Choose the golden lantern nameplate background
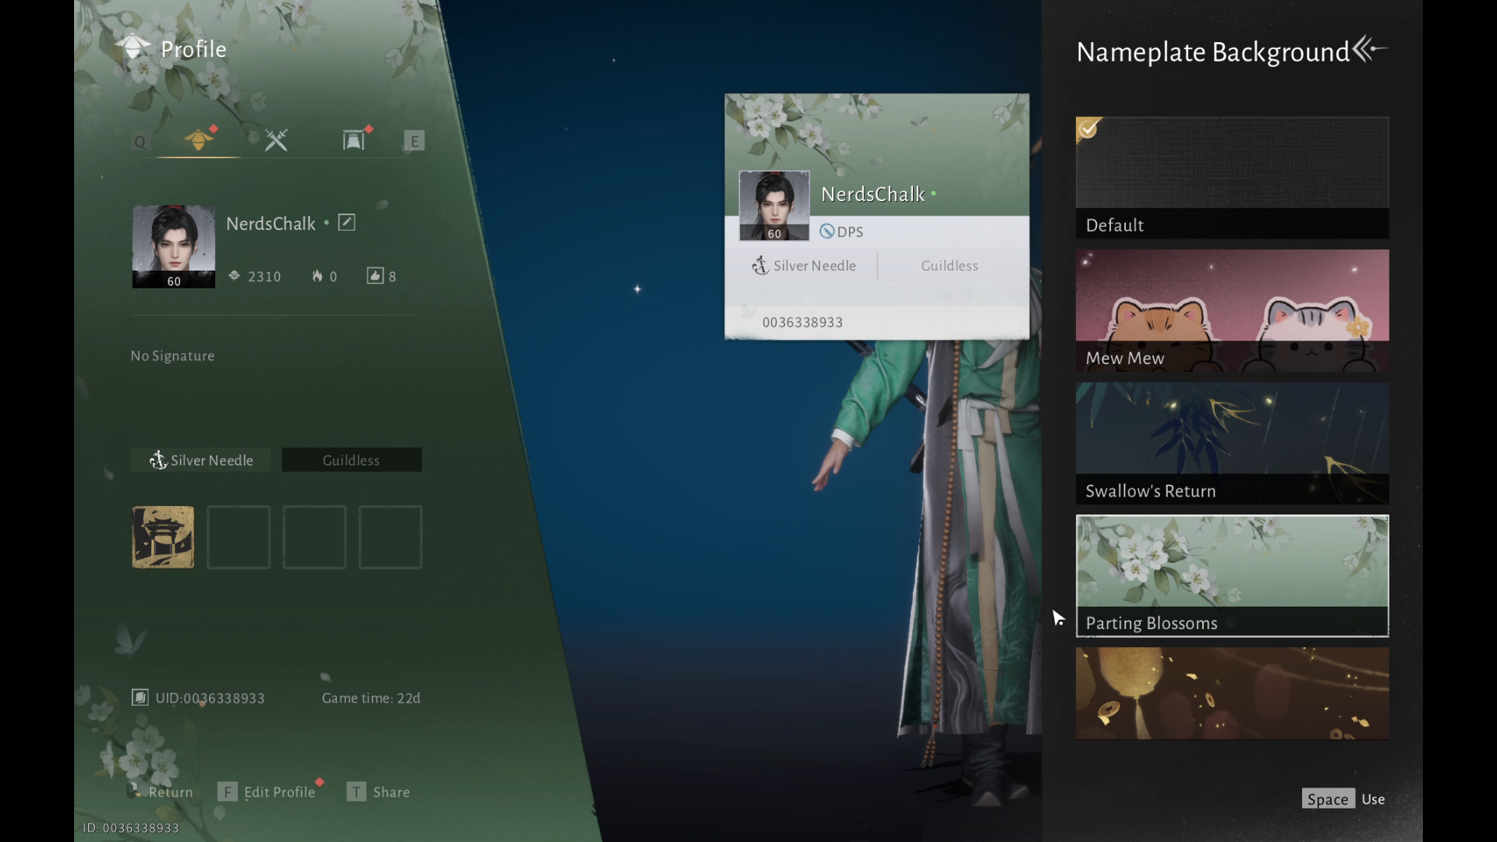The width and height of the screenshot is (1497, 842). pyautogui.click(x=1232, y=692)
